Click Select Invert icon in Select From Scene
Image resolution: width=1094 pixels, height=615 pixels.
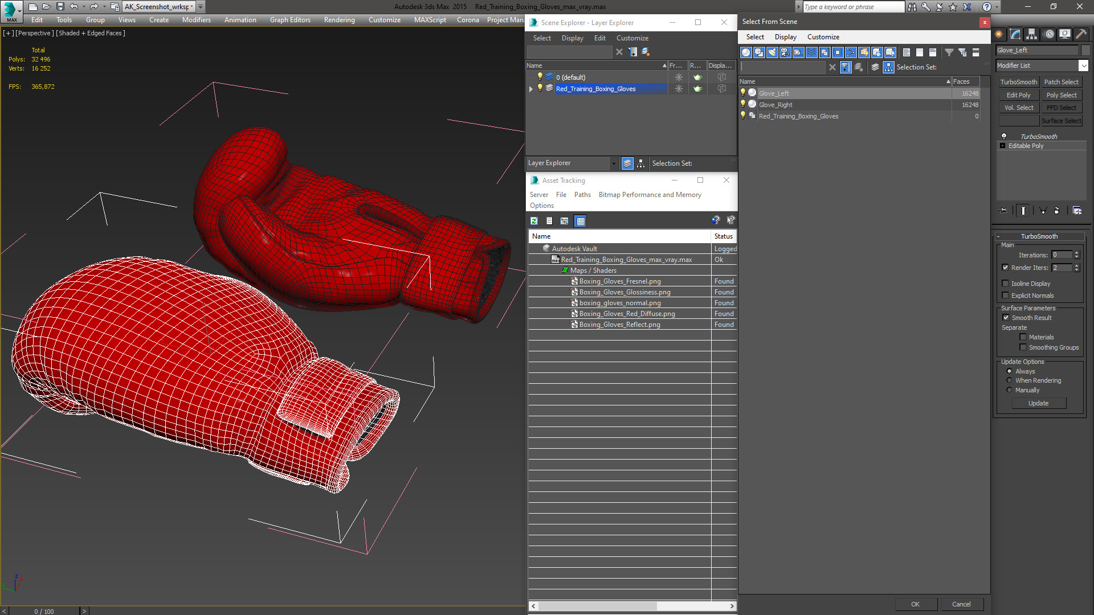tap(933, 52)
